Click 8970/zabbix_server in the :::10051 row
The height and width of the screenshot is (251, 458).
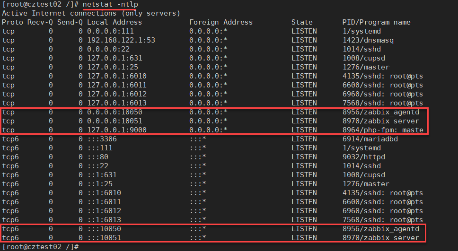tap(381, 238)
